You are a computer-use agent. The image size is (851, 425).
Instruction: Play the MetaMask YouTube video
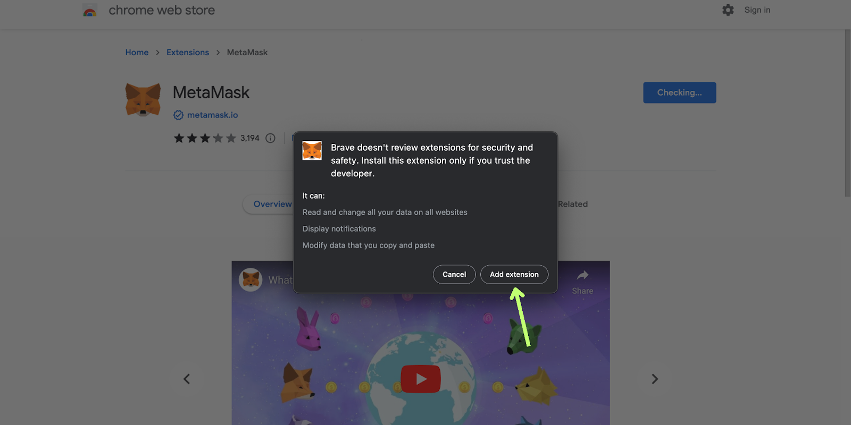420,379
